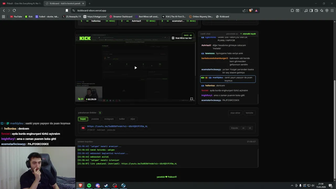Click the green KICK logo in the player
The width and height of the screenshot is (336, 189).
pos(85,38)
